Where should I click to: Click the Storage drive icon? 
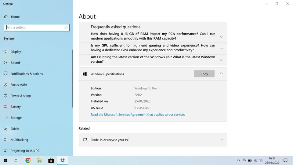point(5,118)
